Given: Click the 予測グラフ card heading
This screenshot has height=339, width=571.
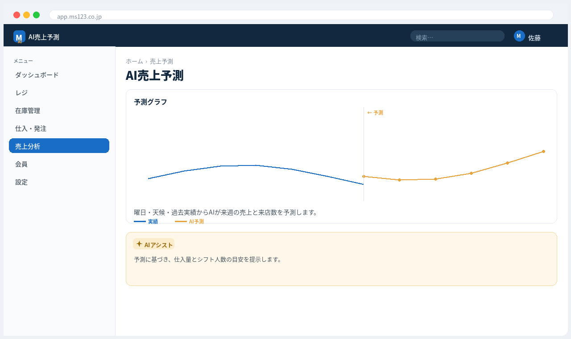Looking at the screenshot, I should coord(150,102).
